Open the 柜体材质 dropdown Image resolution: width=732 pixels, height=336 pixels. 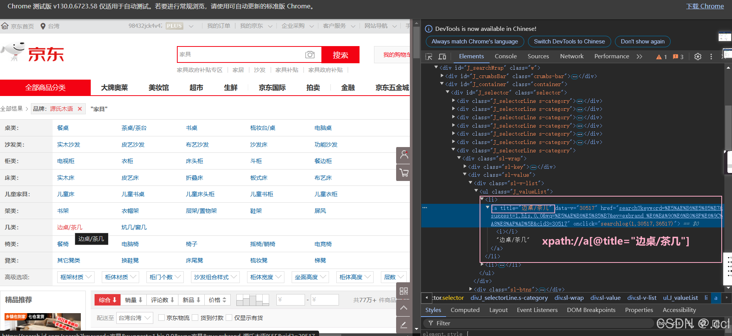point(120,277)
